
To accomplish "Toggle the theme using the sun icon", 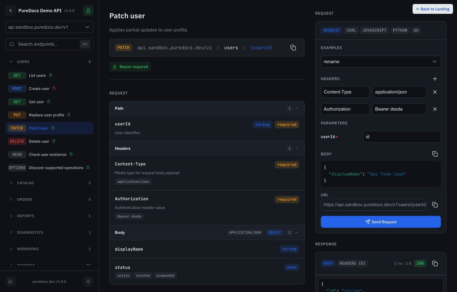I will [x=88, y=281].
